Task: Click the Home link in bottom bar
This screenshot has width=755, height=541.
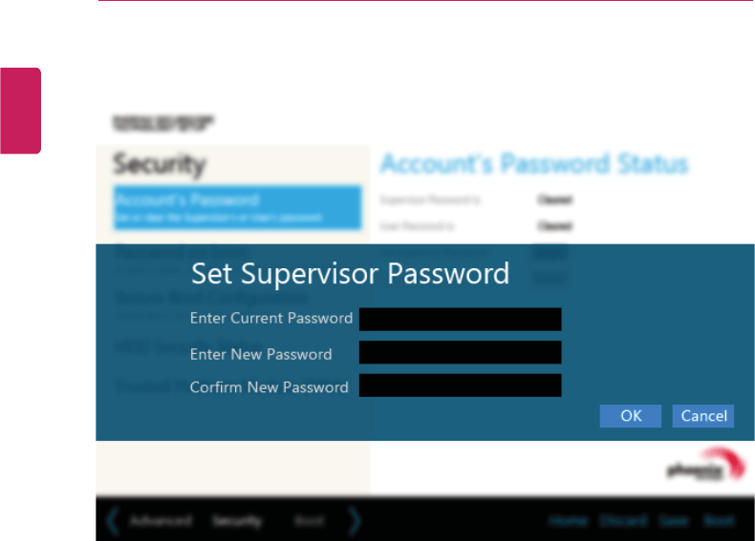Action: click(x=569, y=520)
